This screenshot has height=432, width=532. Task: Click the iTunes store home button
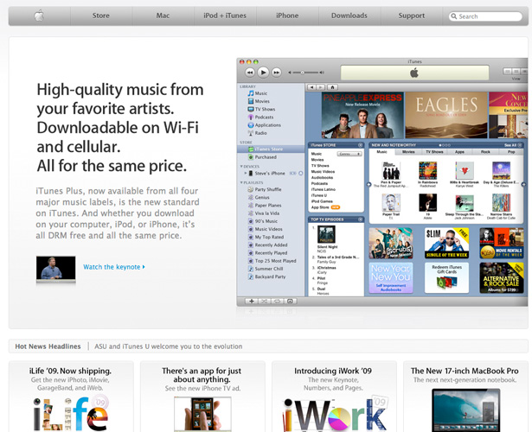pos(332,87)
